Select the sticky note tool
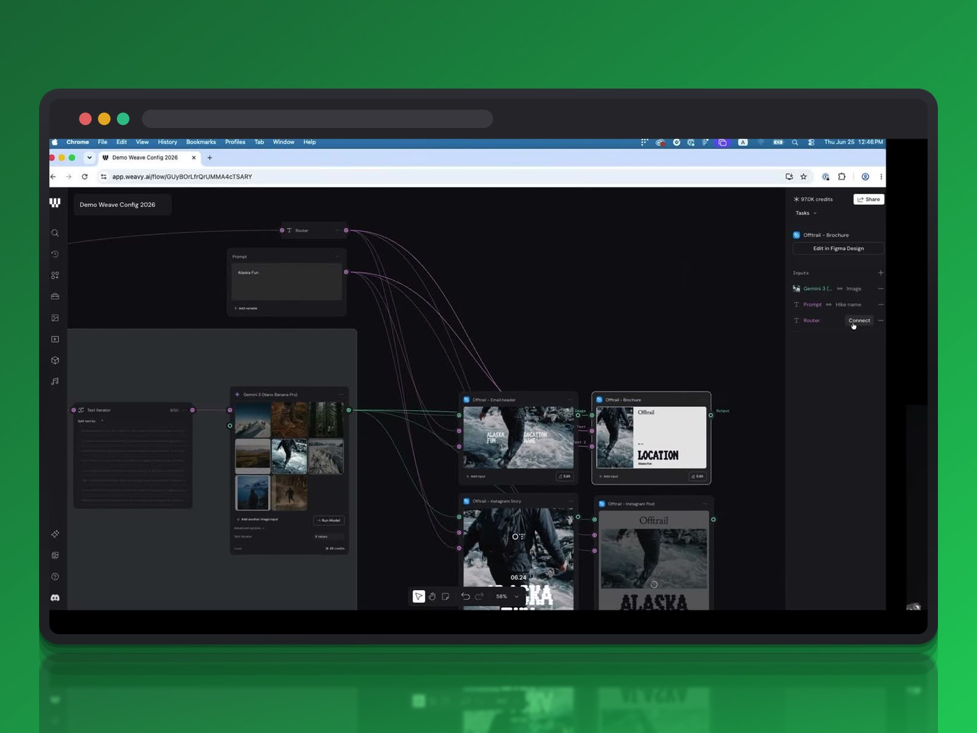The width and height of the screenshot is (977, 733). (446, 596)
